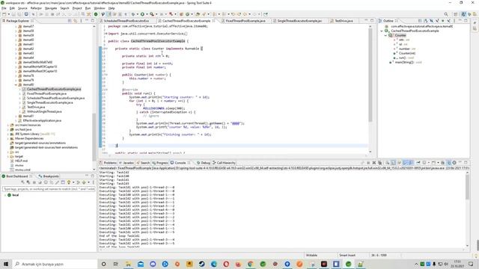479x269 pixels.
Task: Toggle Focus on Active Task in Outline
Action: [x=420, y=21]
